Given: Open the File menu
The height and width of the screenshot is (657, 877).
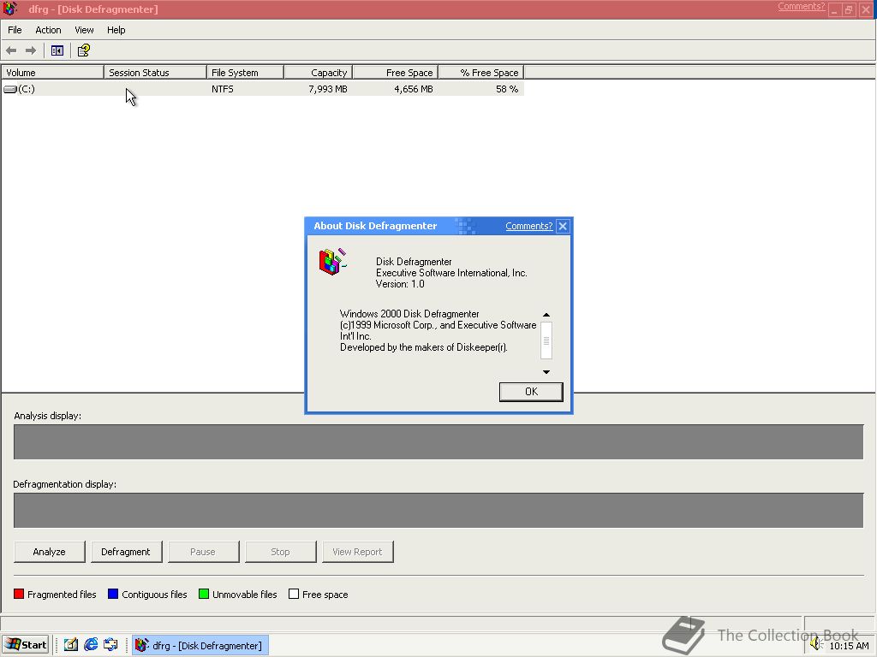Looking at the screenshot, I should click(15, 30).
